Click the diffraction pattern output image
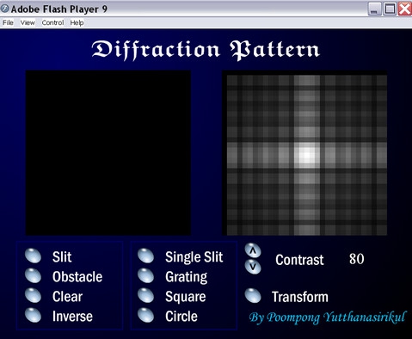This screenshot has width=412, height=339. click(x=304, y=153)
